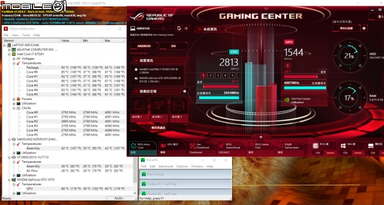Click the Worker #1 Self-Test window icon
The width and height of the screenshot is (384, 205).
coord(144,184)
